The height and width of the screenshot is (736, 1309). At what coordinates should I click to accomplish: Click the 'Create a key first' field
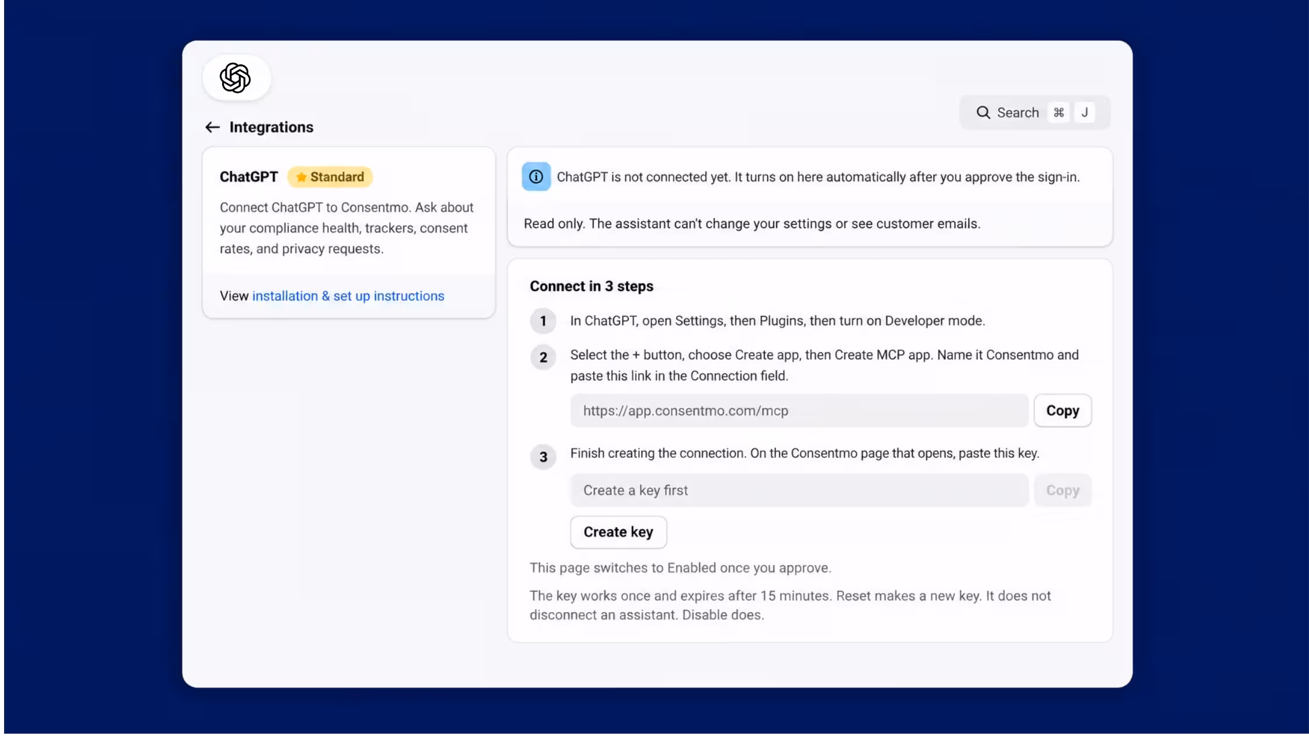[x=799, y=490]
